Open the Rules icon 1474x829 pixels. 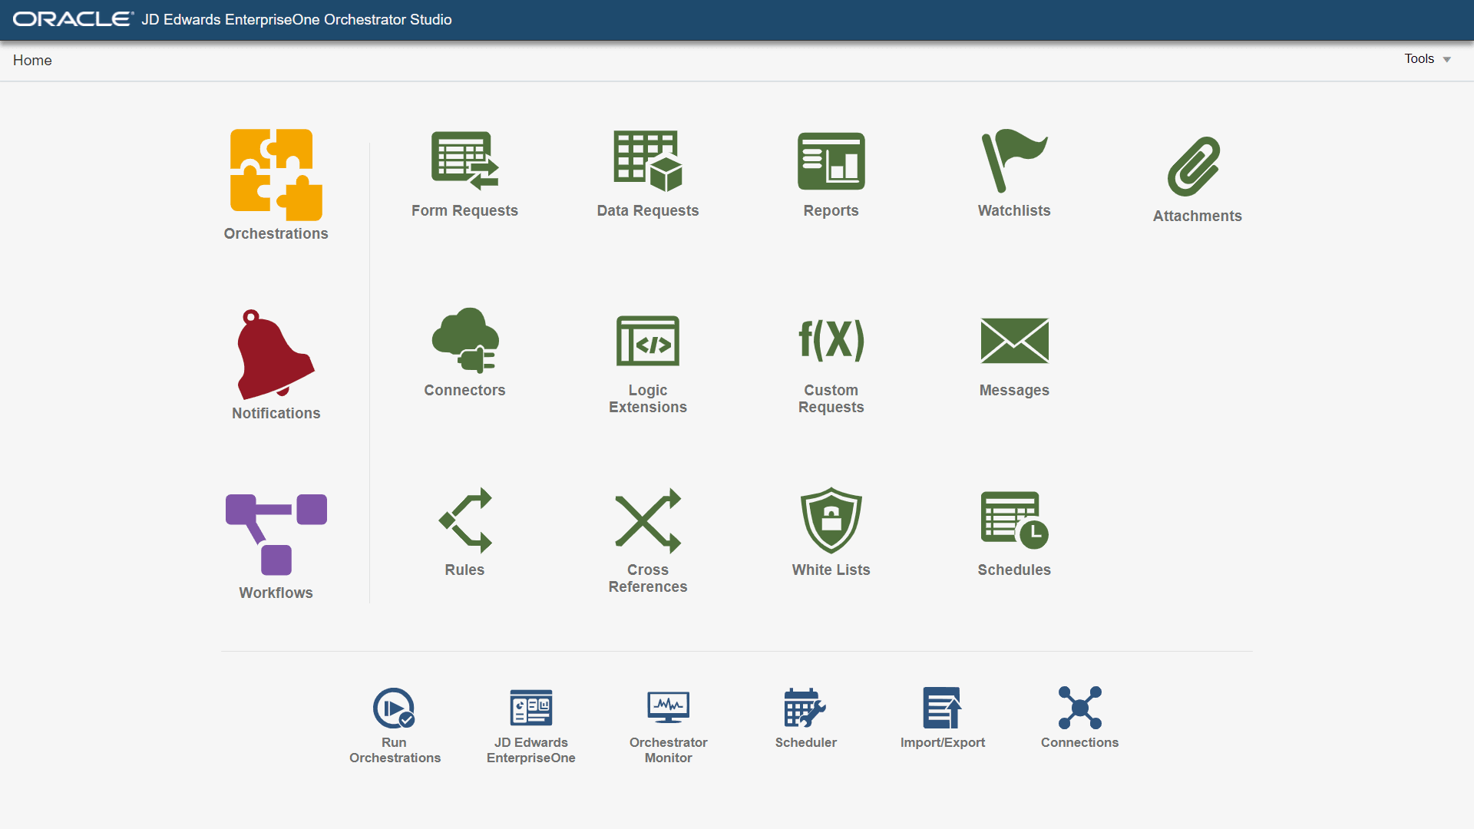click(x=464, y=520)
